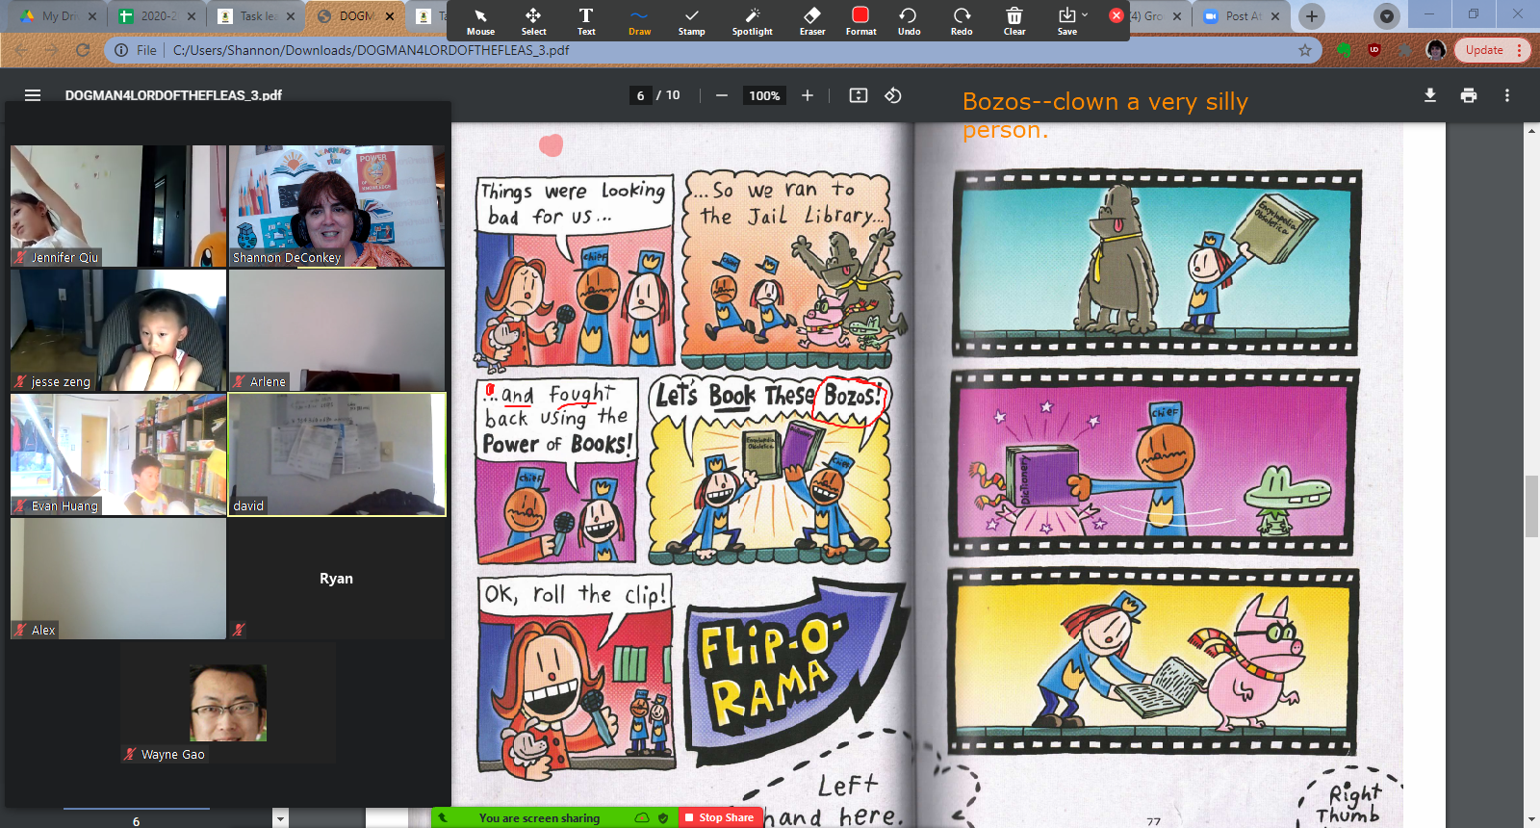The height and width of the screenshot is (828, 1540).
Task: Select Evan Huang's video tile
Action: click(118, 454)
